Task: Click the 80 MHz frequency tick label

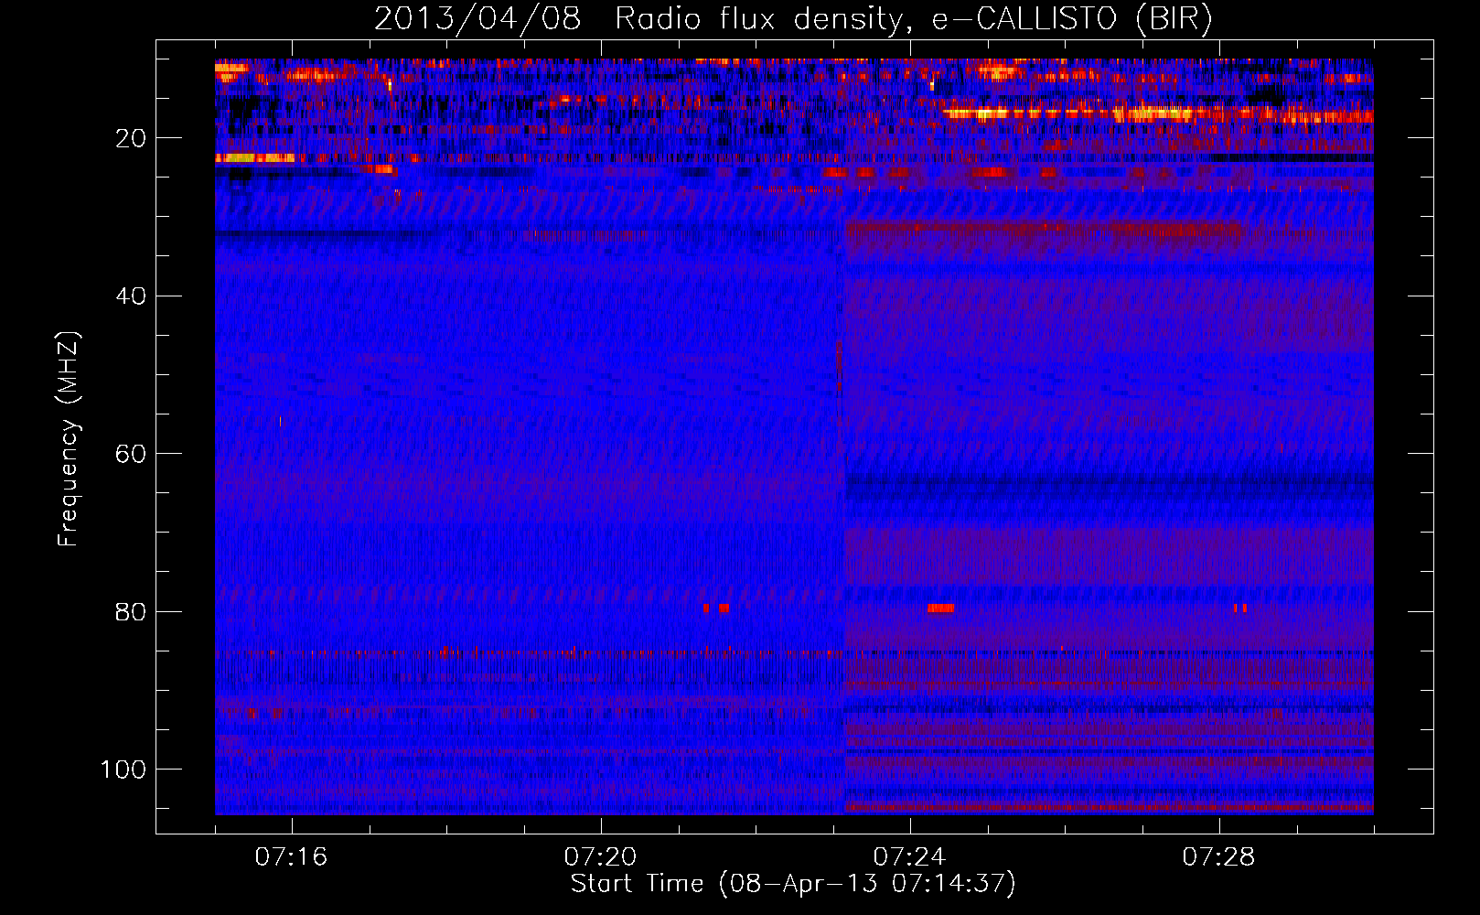Action: [x=132, y=611]
